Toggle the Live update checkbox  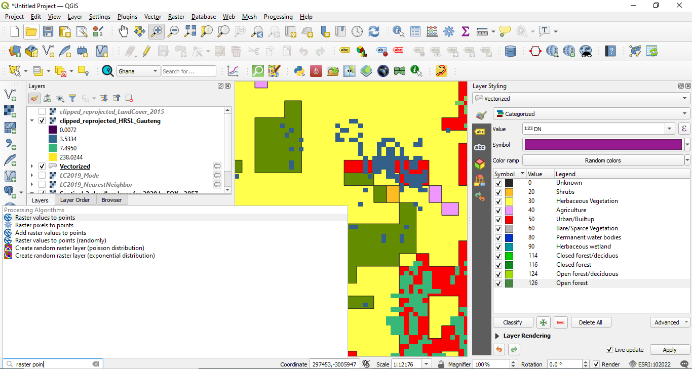pyautogui.click(x=609, y=350)
